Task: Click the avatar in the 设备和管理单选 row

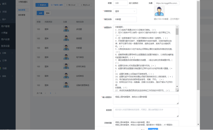Action: click(x=66, y=85)
